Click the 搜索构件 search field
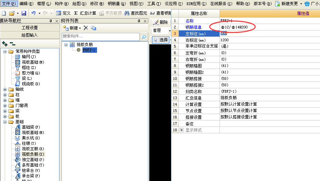 click(101, 37)
